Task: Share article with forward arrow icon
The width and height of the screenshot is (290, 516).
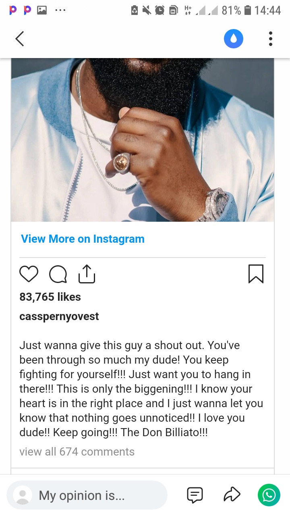Action: click(x=232, y=495)
